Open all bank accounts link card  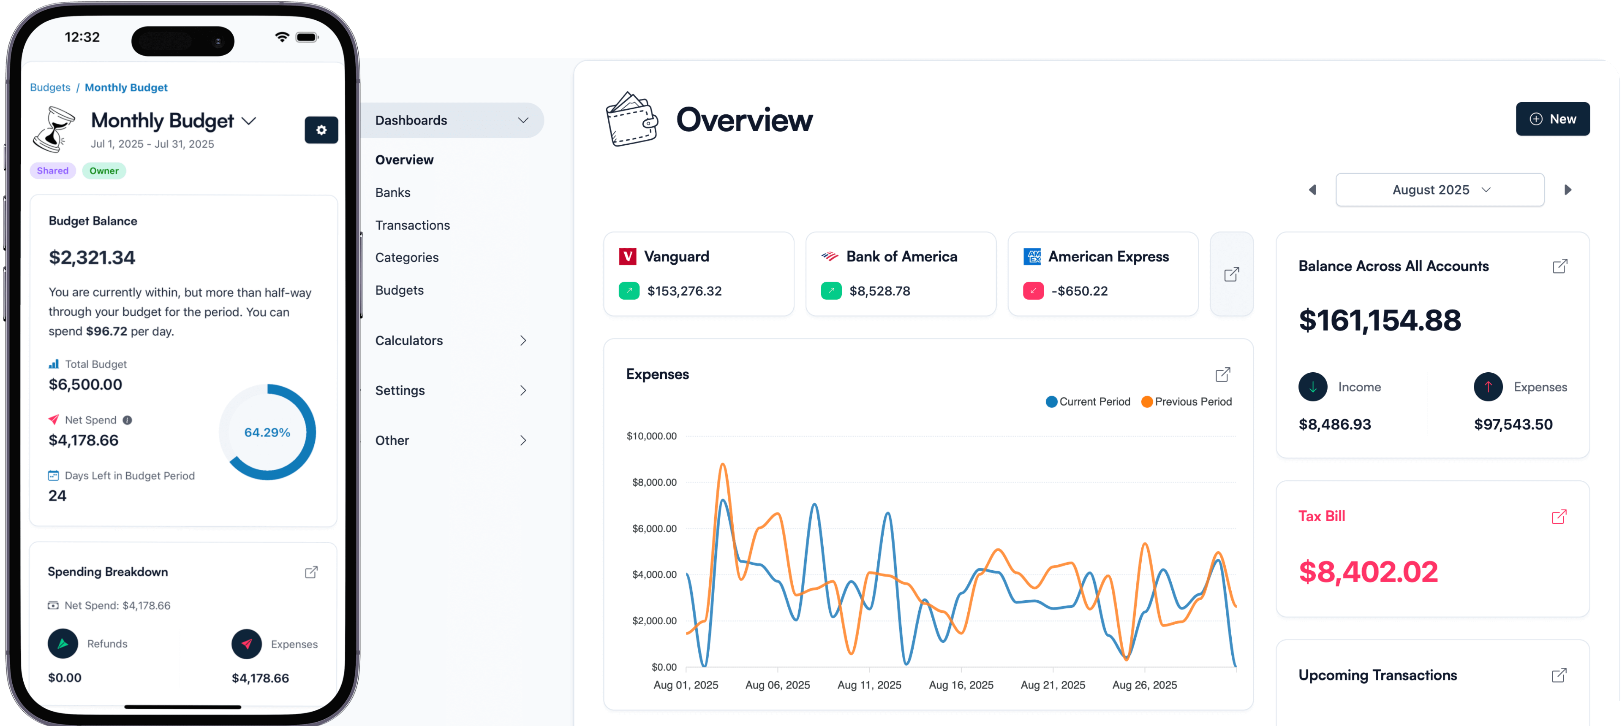point(1231,274)
